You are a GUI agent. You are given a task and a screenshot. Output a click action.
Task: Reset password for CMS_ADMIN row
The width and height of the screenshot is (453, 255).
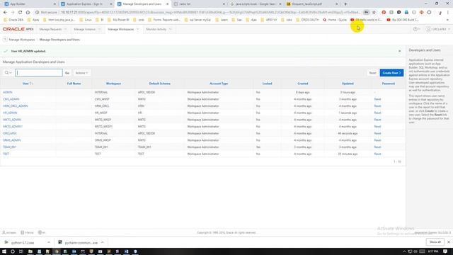coord(377,99)
